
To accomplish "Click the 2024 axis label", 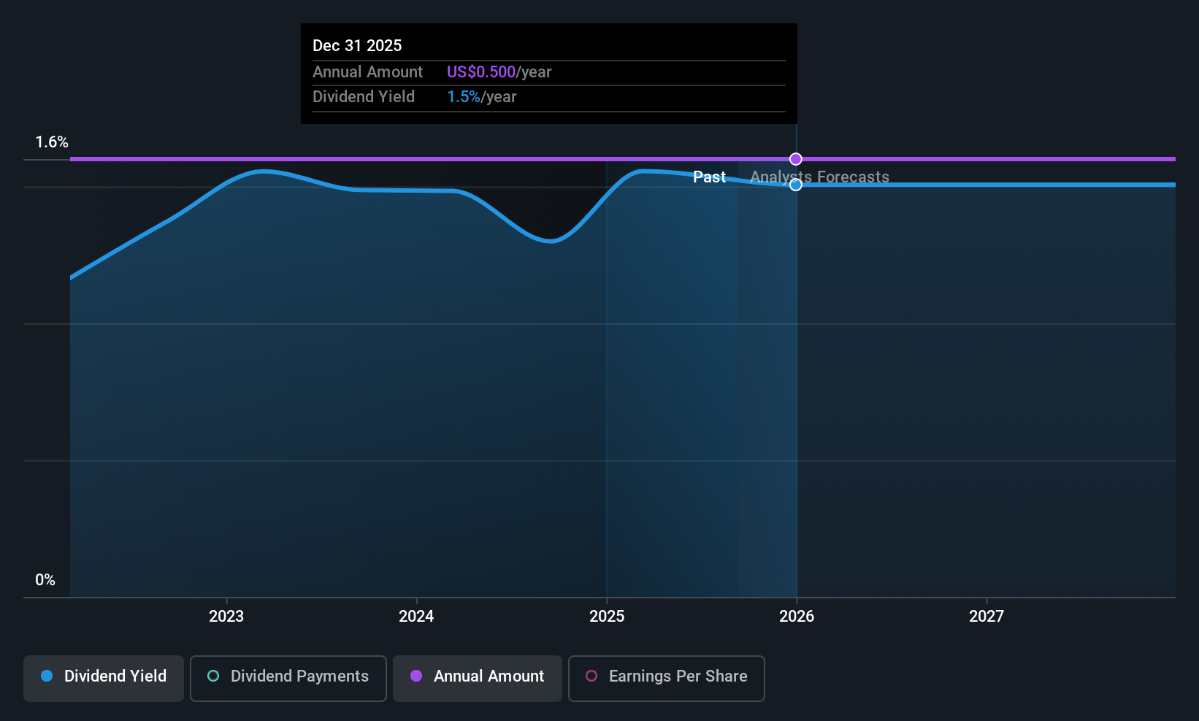I will (416, 617).
